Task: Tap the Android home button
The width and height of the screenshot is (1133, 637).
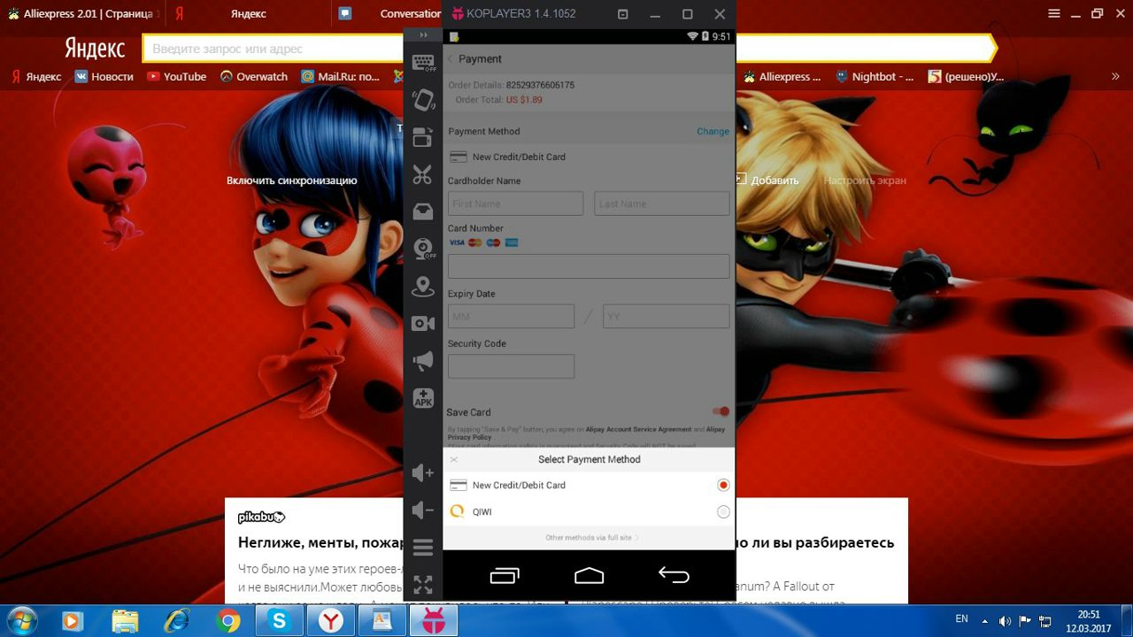Action: (589, 576)
